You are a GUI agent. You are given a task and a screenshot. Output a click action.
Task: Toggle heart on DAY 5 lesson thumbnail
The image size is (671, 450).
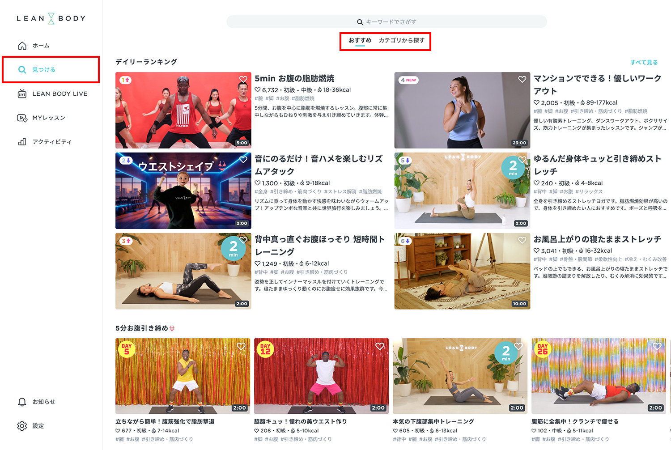coord(241,346)
